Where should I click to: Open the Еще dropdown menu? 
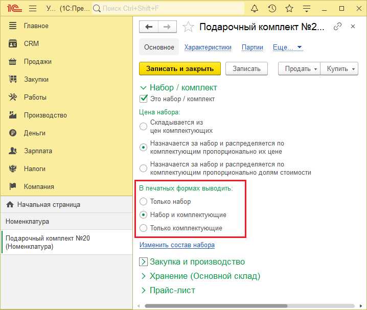click(288, 47)
